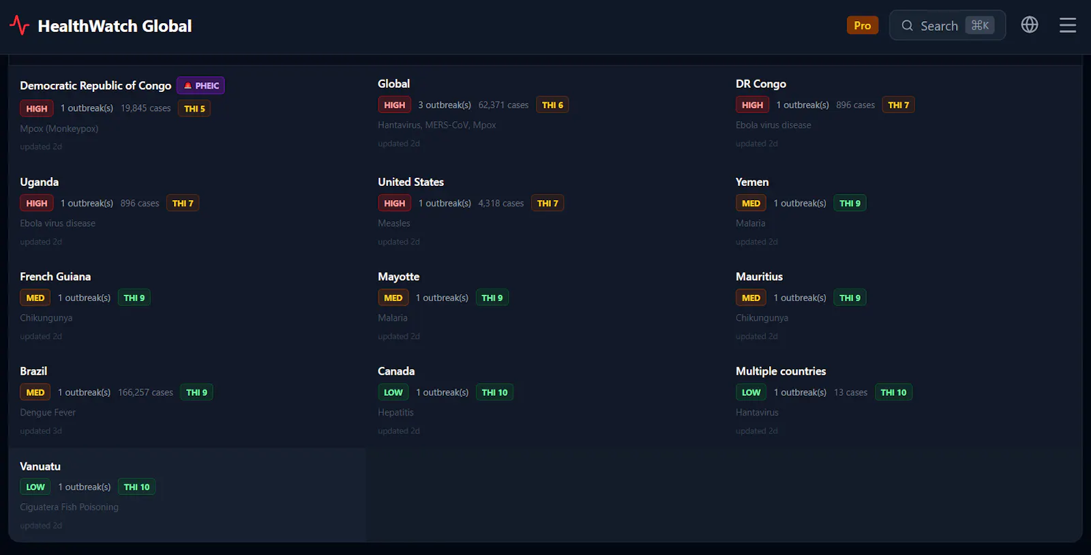Click the MED badge on Brazil
The width and height of the screenshot is (1091, 555).
click(35, 392)
